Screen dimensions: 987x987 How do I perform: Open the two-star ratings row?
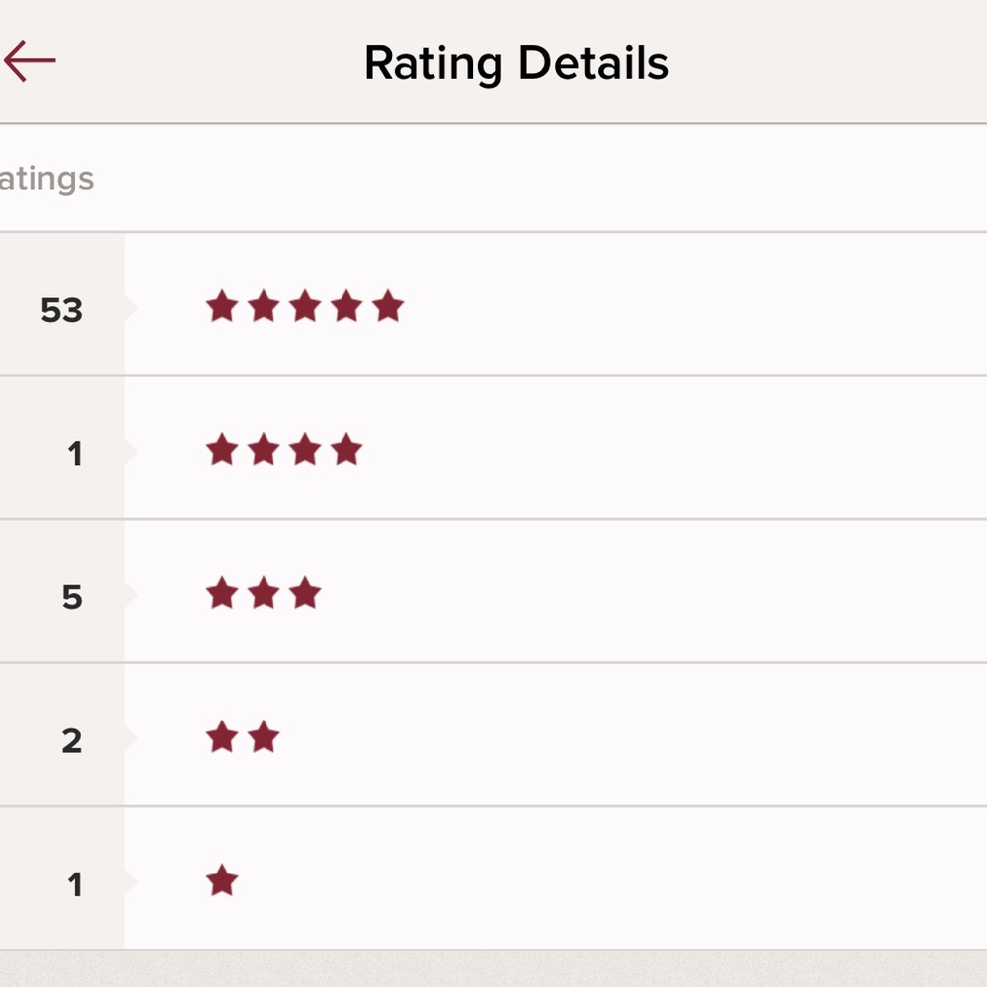coord(493,735)
